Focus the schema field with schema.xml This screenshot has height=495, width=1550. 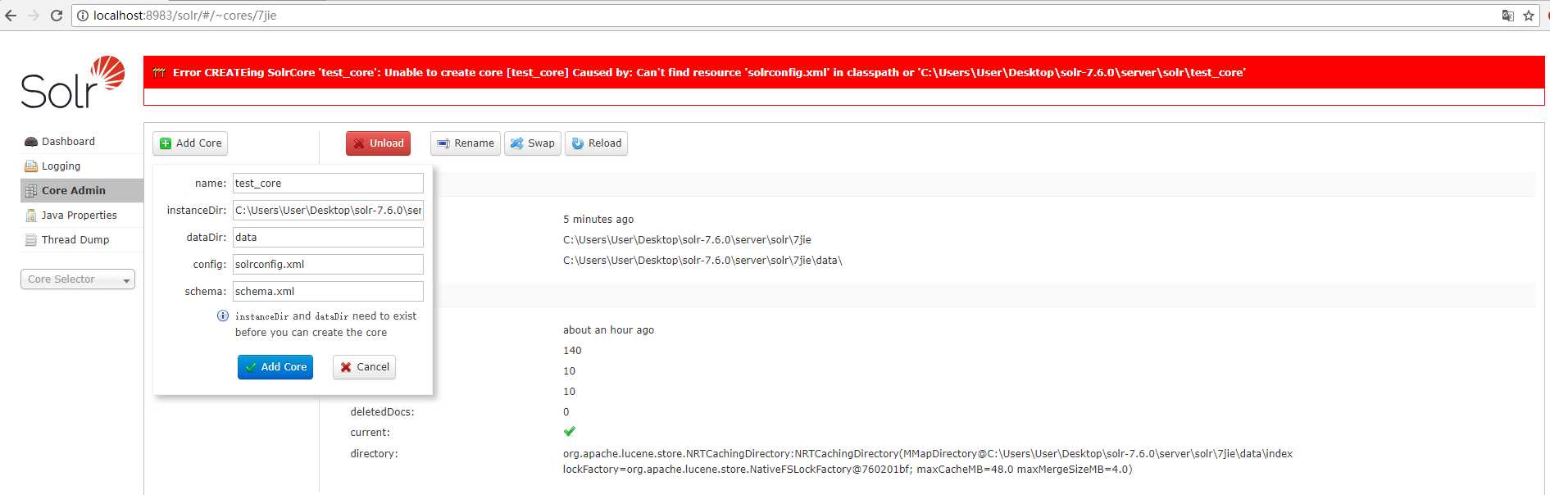328,292
